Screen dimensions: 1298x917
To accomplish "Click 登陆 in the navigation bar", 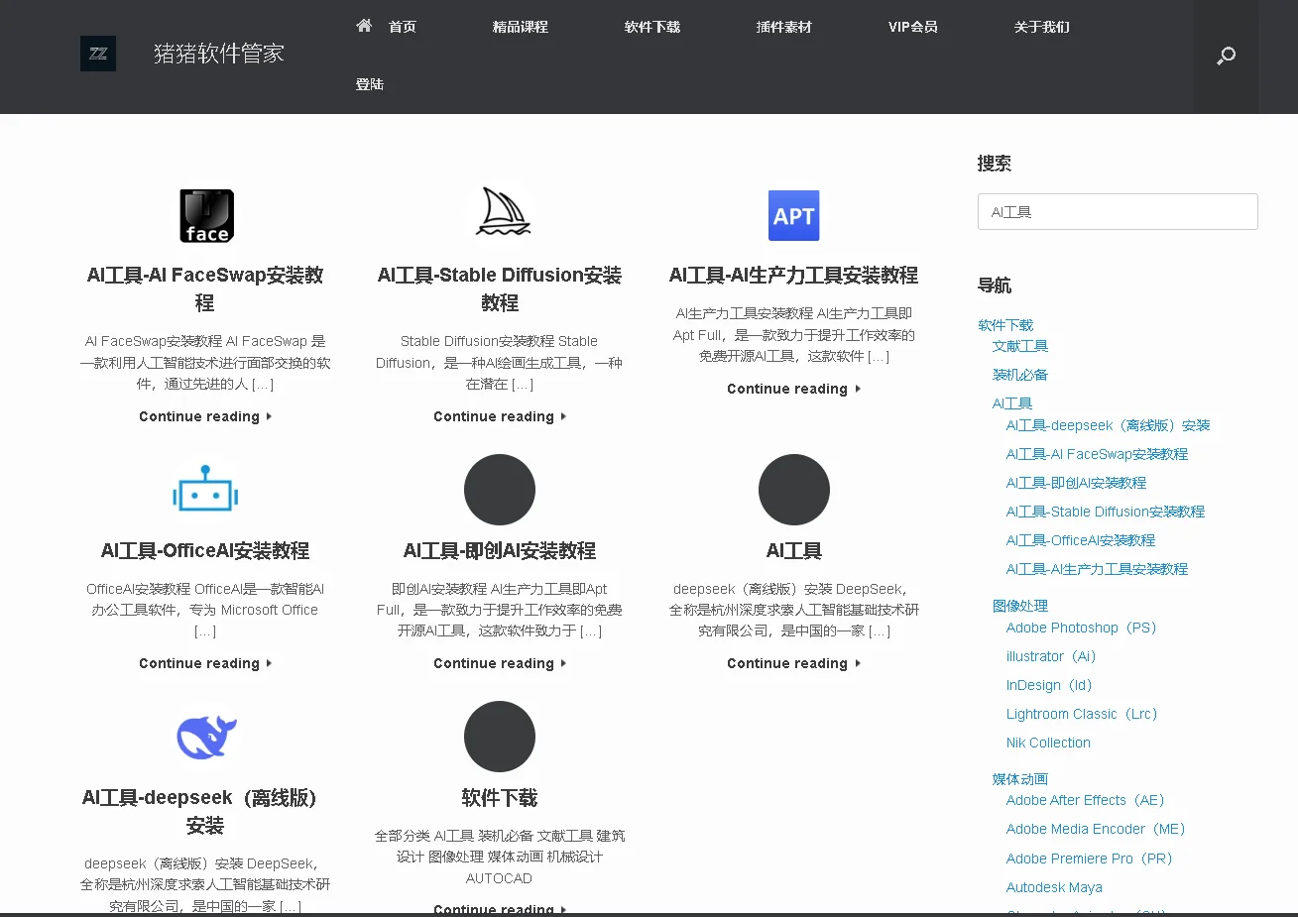I will point(370,84).
